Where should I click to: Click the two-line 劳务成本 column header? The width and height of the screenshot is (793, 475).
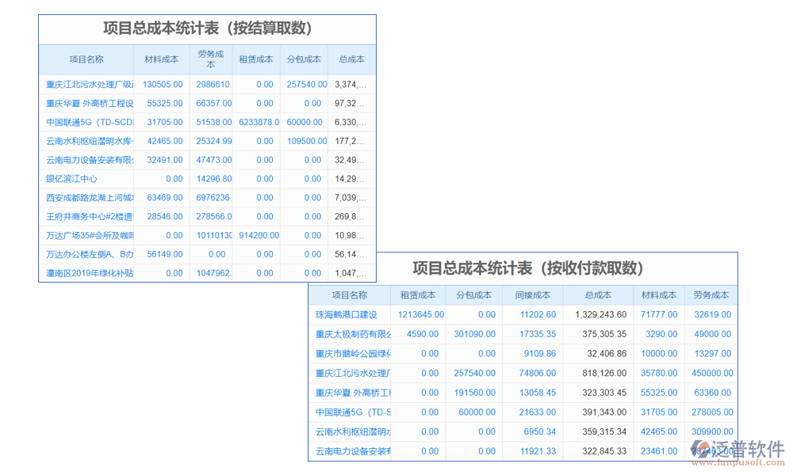click(x=211, y=59)
